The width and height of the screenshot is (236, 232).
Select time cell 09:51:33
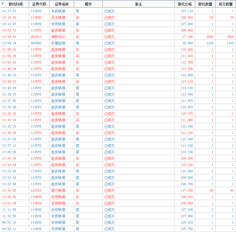[x=9, y=223]
